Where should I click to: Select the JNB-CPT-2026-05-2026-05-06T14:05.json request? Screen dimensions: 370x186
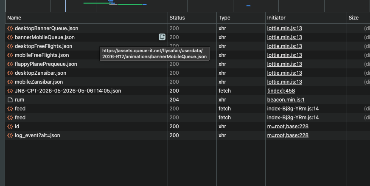[68, 91]
